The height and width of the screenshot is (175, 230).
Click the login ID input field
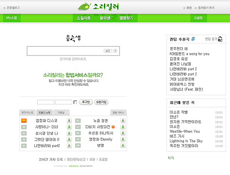click(x=46, y=102)
